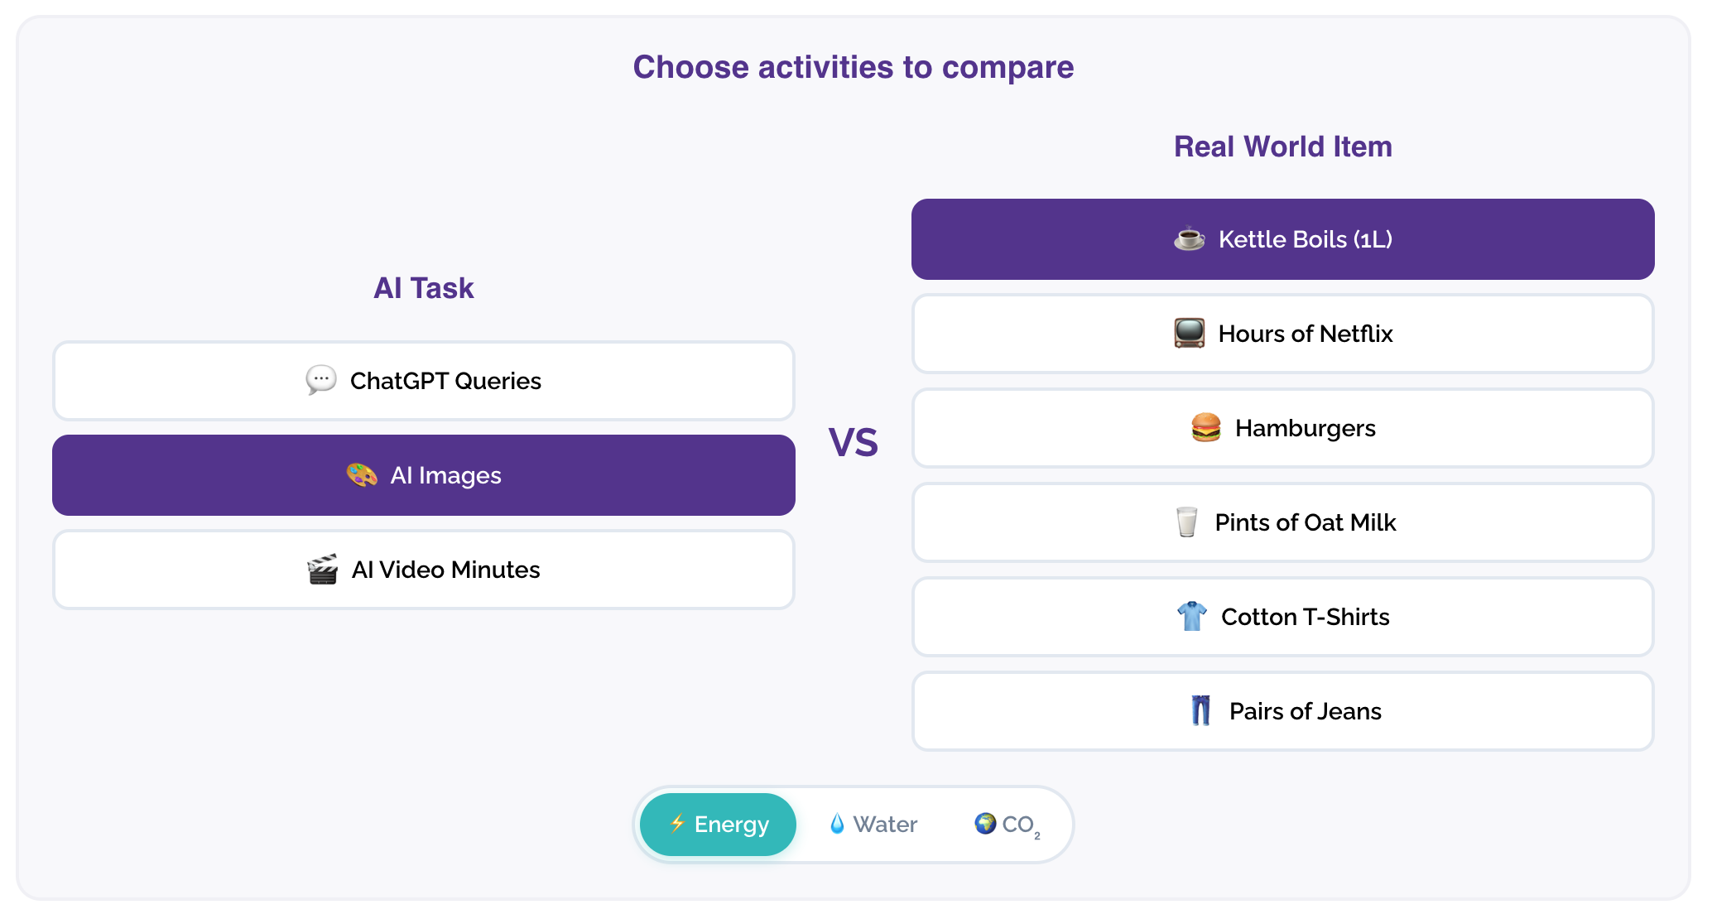Choose AI Video Minutes as the AI task
The height and width of the screenshot is (914, 1712).
pyautogui.click(x=424, y=570)
